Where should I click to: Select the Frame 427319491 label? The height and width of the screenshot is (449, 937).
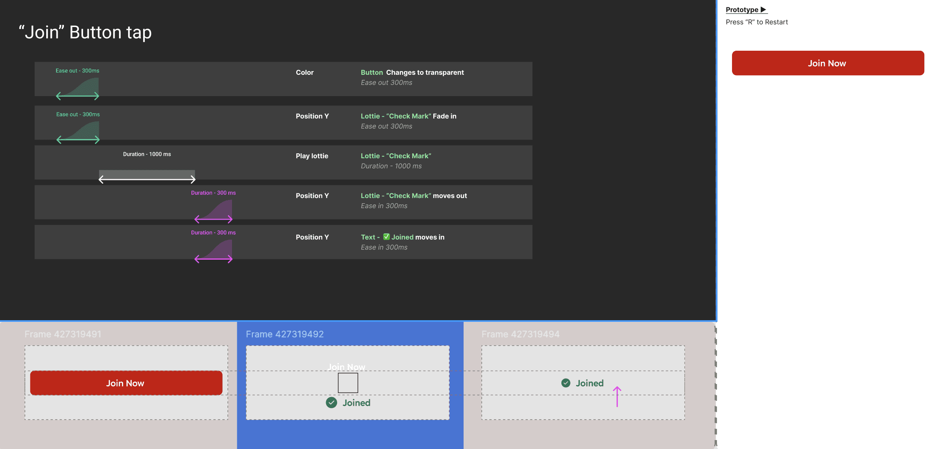(63, 334)
